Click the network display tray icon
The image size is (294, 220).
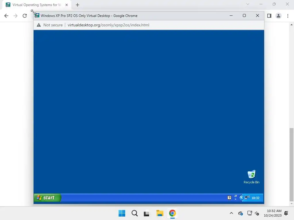click(249, 213)
